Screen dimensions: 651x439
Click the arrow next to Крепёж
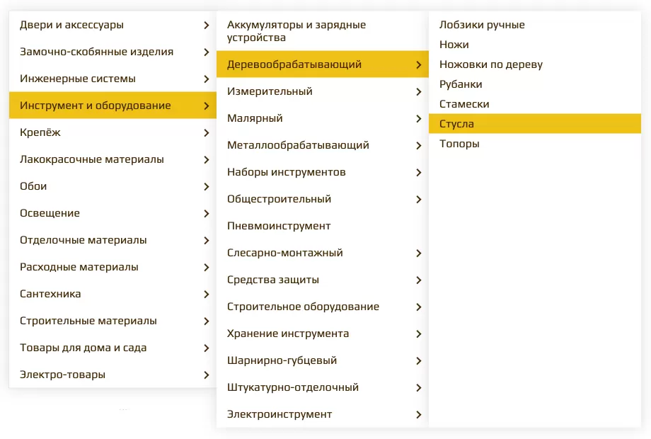[206, 132]
